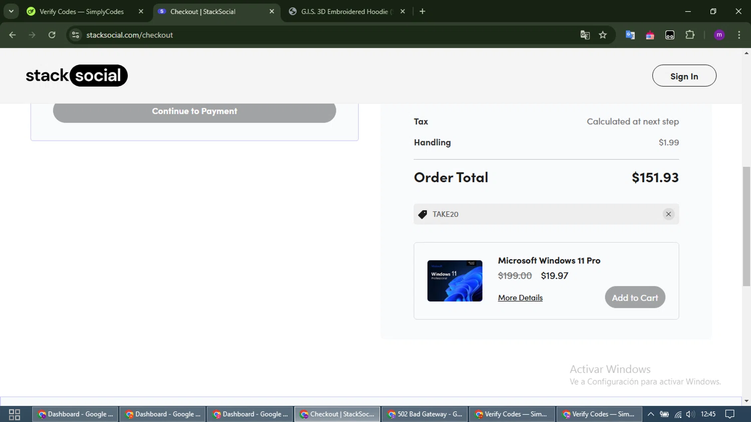751x422 pixels.
Task: Open the Windows Task View icon
Action: tap(15, 414)
